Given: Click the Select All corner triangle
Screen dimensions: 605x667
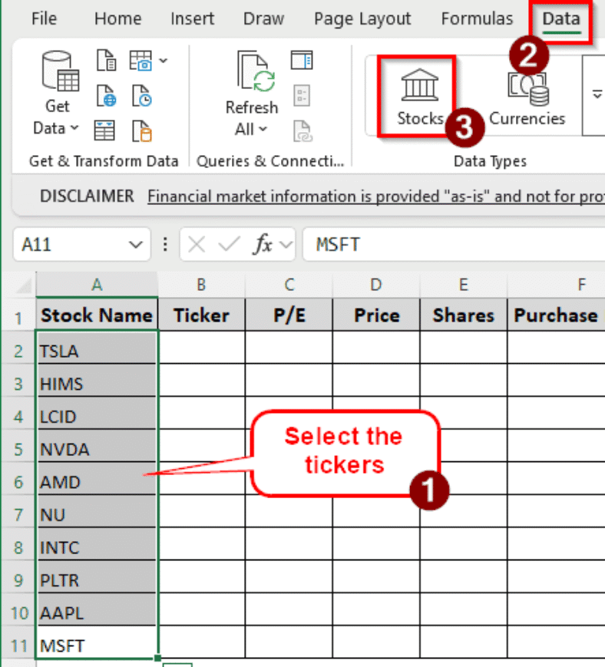Looking at the screenshot, I should (23, 286).
